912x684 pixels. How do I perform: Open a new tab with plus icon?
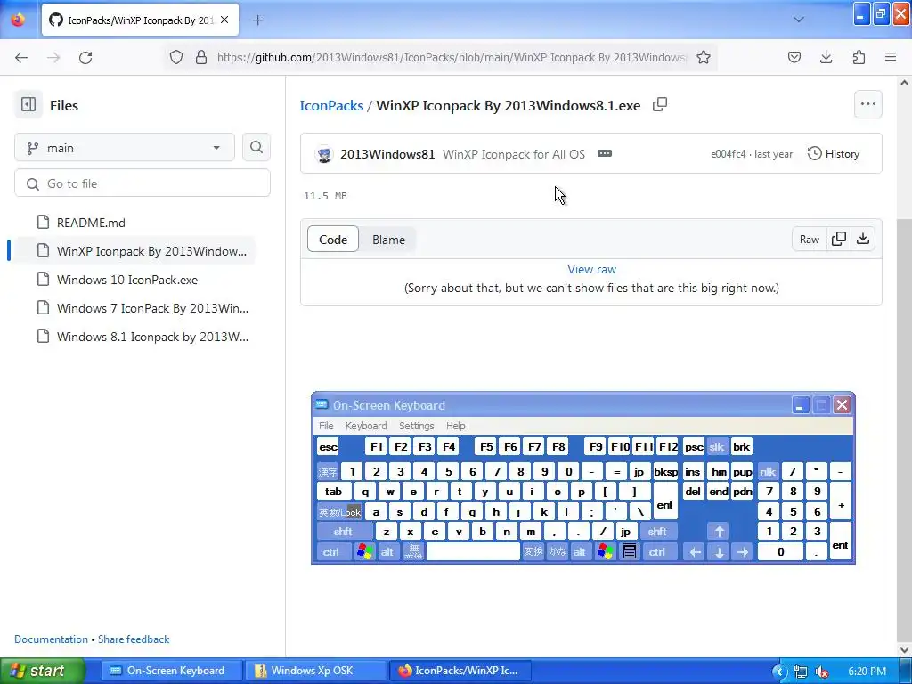click(258, 20)
